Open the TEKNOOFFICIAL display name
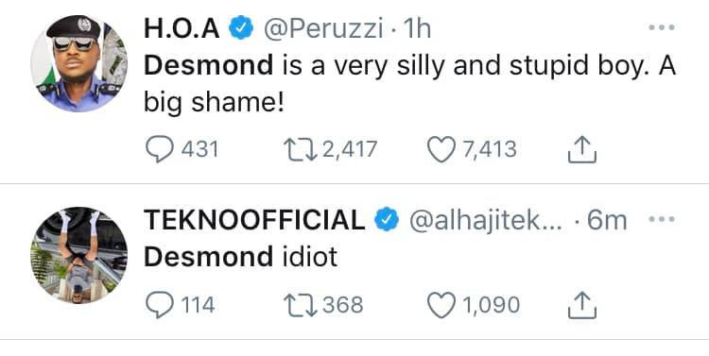 pos(254,220)
